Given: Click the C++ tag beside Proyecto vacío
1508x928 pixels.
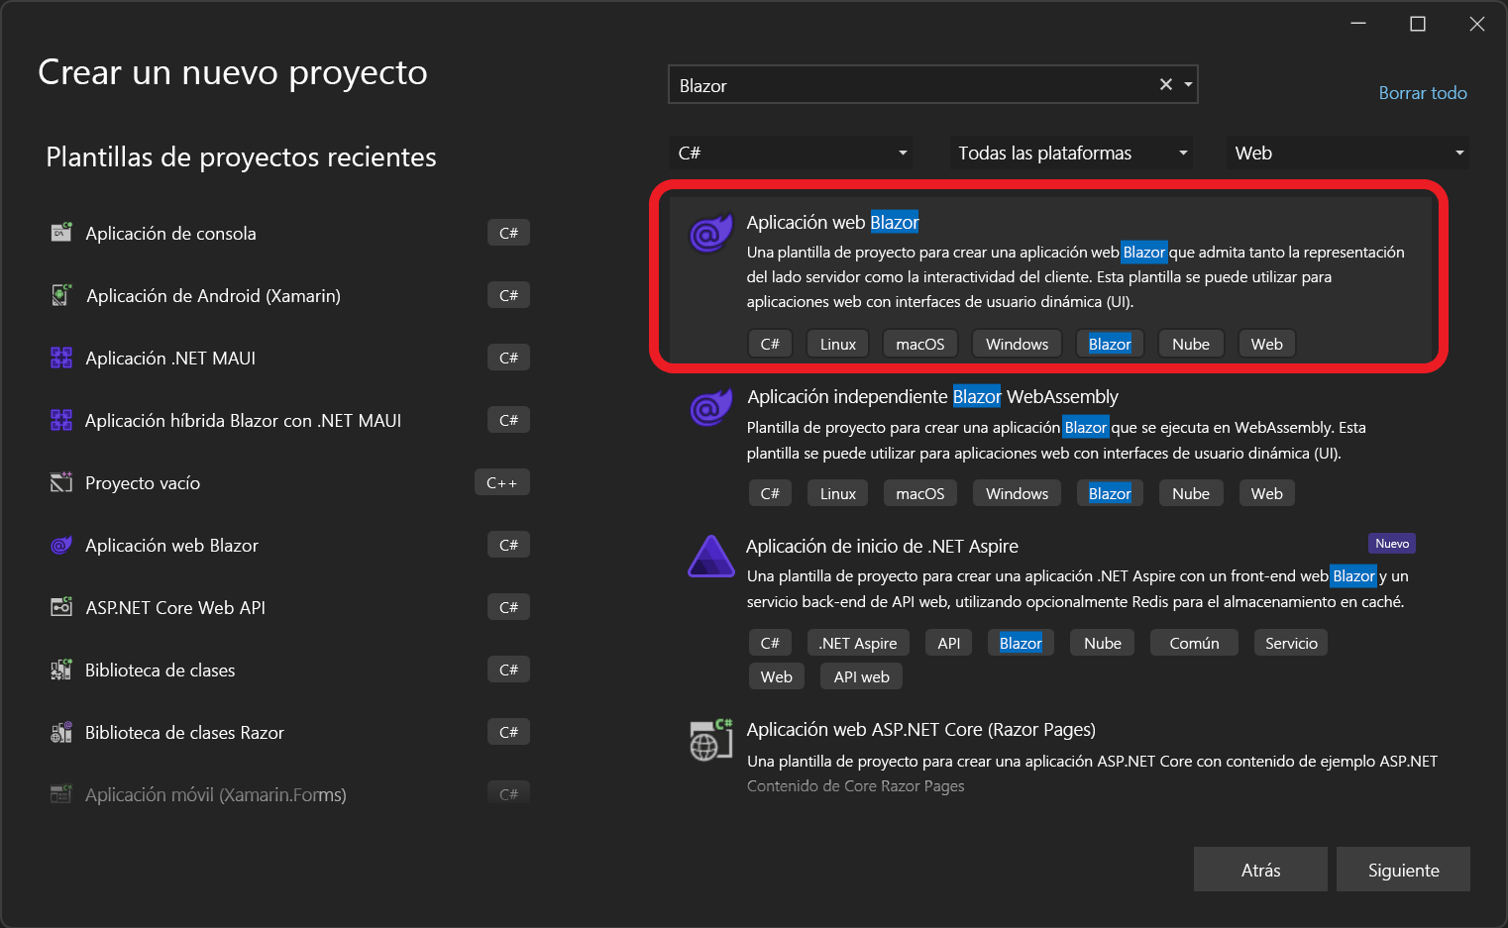Looking at the screenshot, I should (x=502, y=482).
